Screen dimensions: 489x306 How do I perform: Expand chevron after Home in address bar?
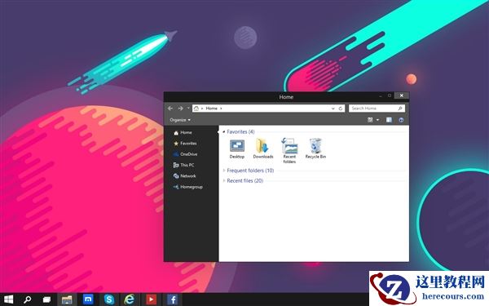(221, 109)
